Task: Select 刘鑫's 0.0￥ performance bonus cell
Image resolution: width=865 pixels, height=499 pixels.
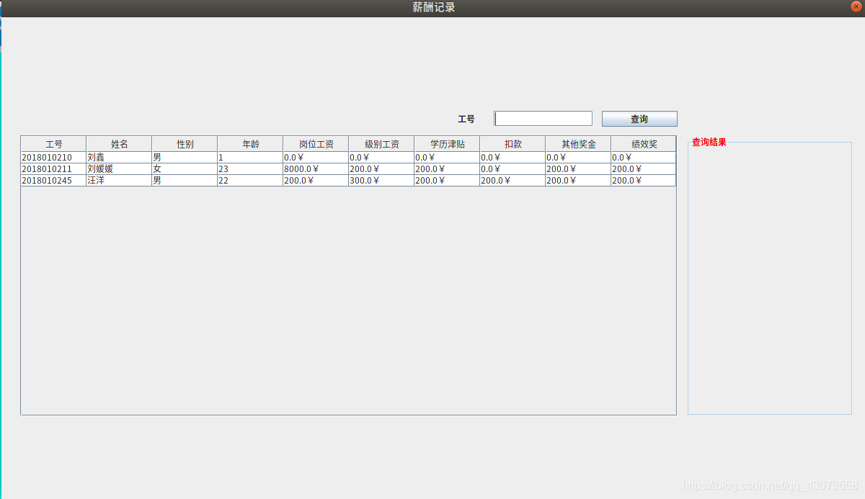Action: click(x=644, y=158)
